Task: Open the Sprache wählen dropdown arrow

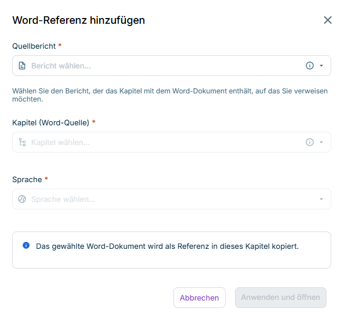Action: [x=321, y=199]
